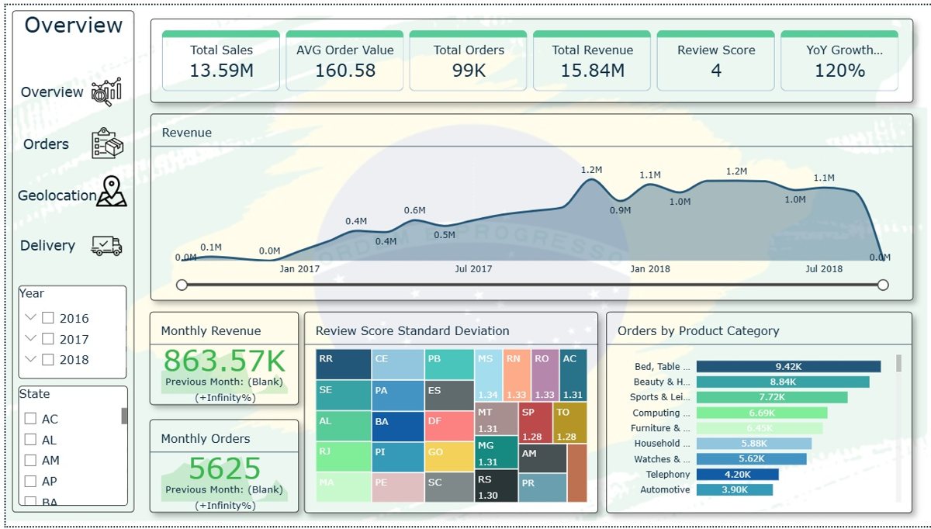Click the 1.2M peak label near Jan 2018
This screenshot has height=529, width=931.
click(591, 170)
